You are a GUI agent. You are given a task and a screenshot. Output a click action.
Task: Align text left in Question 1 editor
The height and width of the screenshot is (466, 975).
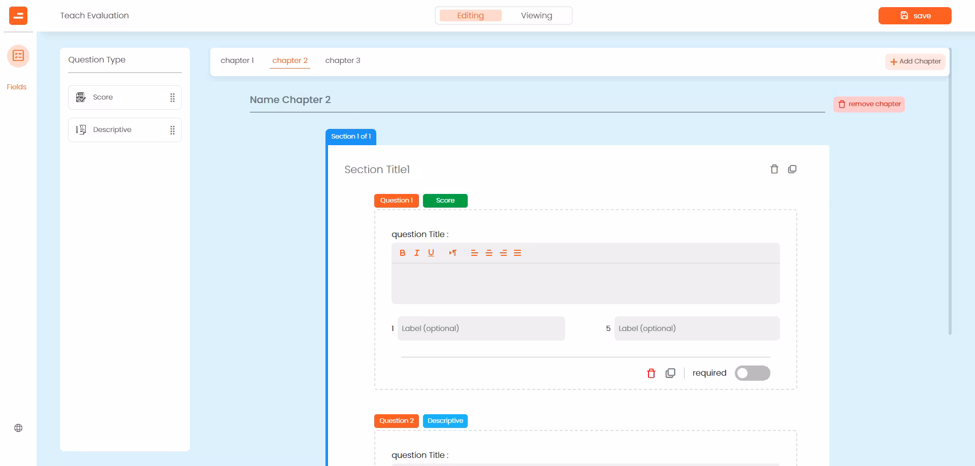[474, 253]
